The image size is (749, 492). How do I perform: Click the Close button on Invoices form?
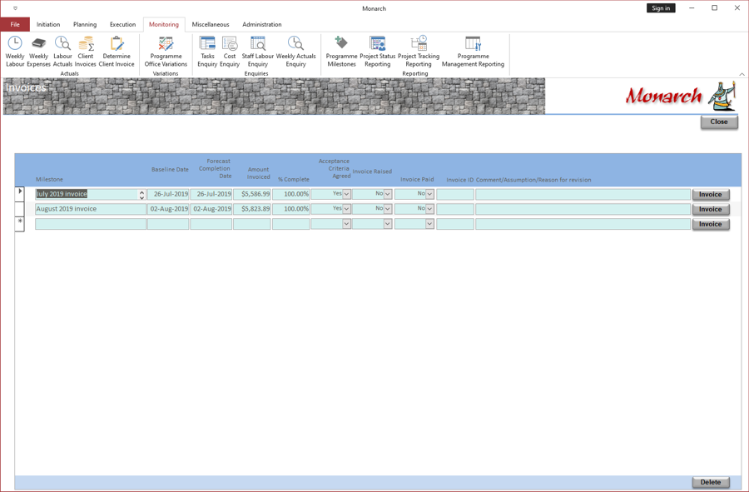tap(719, 122)
